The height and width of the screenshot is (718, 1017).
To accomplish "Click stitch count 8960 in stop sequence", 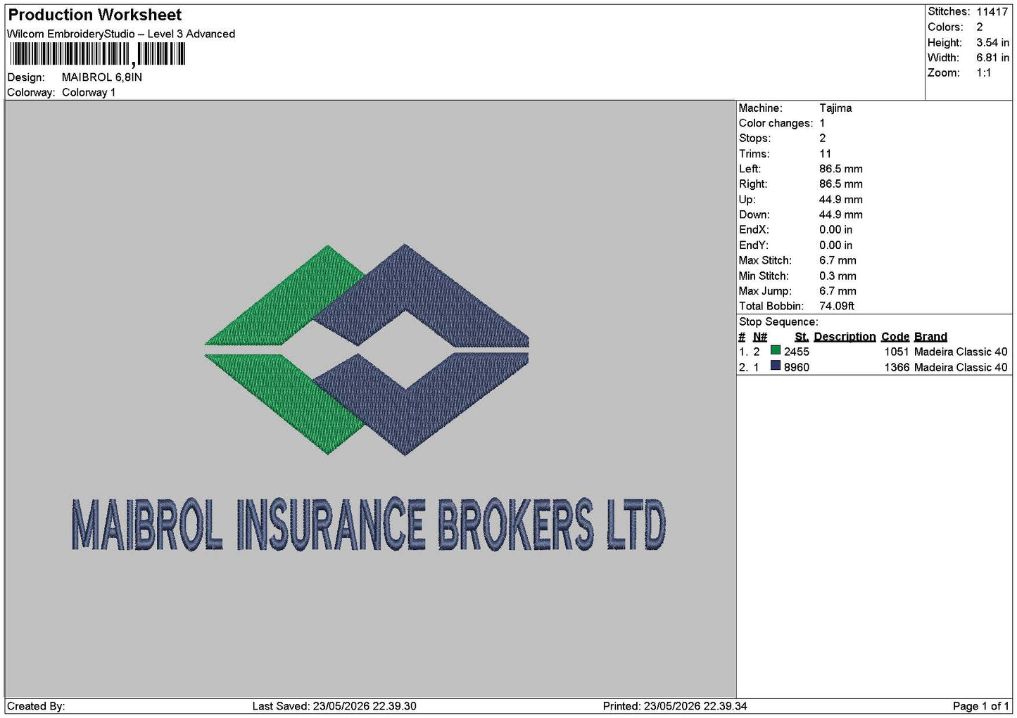I will [797, 367].
